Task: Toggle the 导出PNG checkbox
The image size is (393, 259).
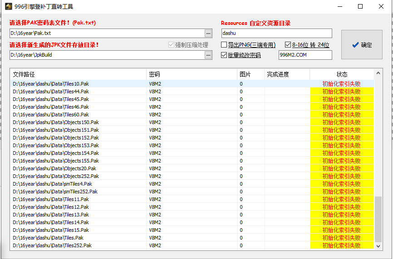Action: [x=224, y=45]
